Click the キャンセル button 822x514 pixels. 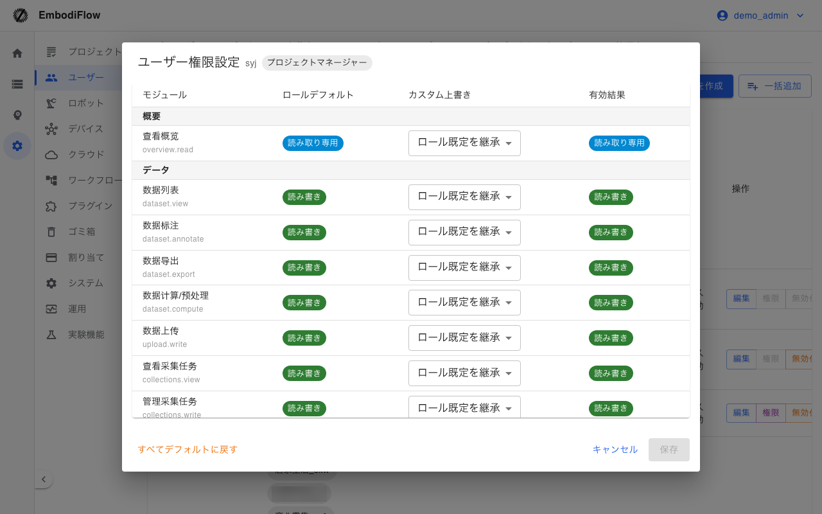click(x=615, y=450)
